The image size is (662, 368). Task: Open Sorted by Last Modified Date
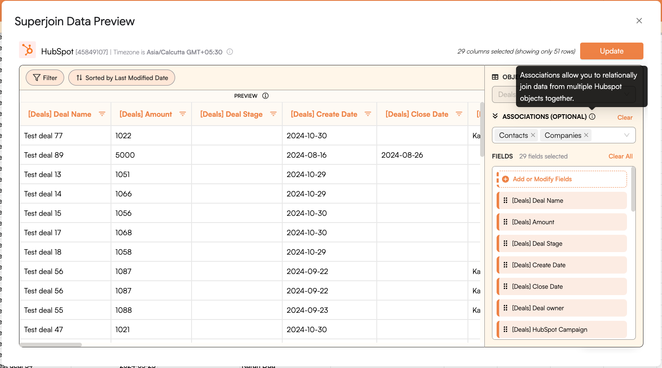(122, 78)
